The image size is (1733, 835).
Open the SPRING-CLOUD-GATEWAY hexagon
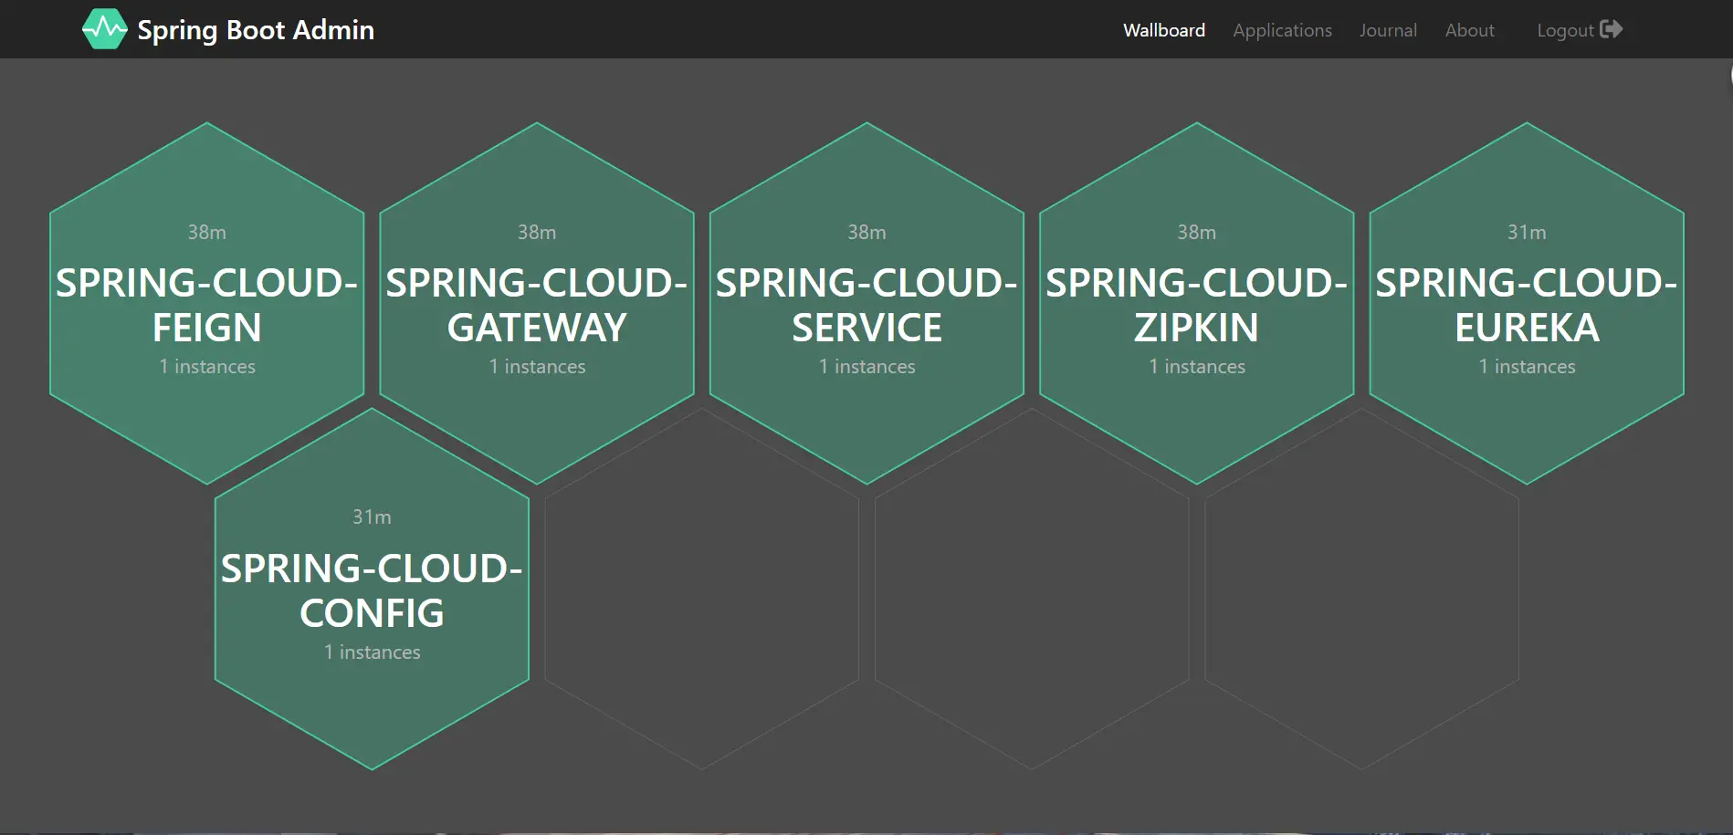[x=537, y=303]
